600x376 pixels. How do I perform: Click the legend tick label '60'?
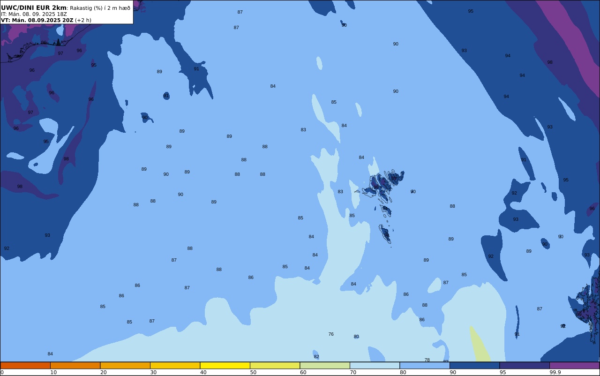tap(303, 372)
